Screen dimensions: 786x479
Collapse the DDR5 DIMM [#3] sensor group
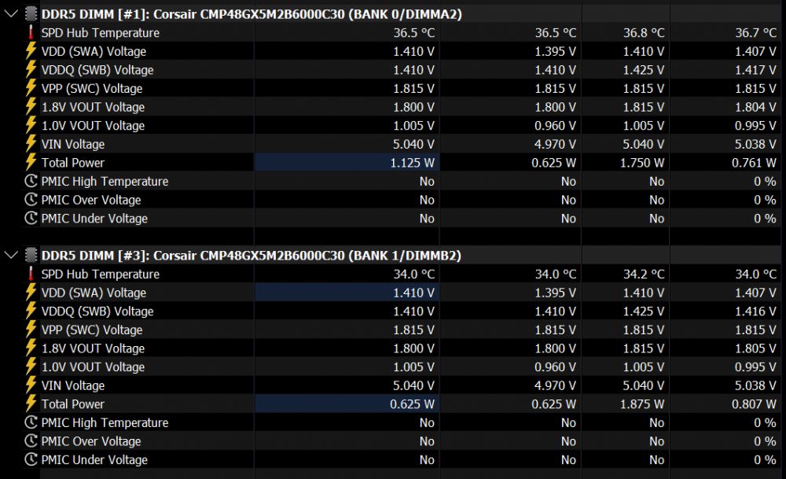(x=11, y=256)
